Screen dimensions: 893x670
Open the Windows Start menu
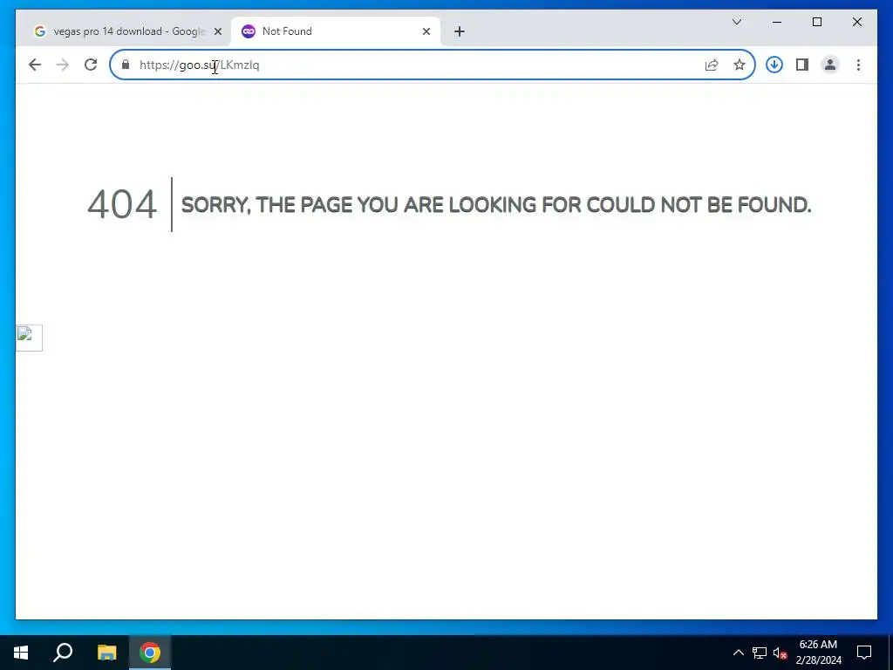tap(21, 653)
